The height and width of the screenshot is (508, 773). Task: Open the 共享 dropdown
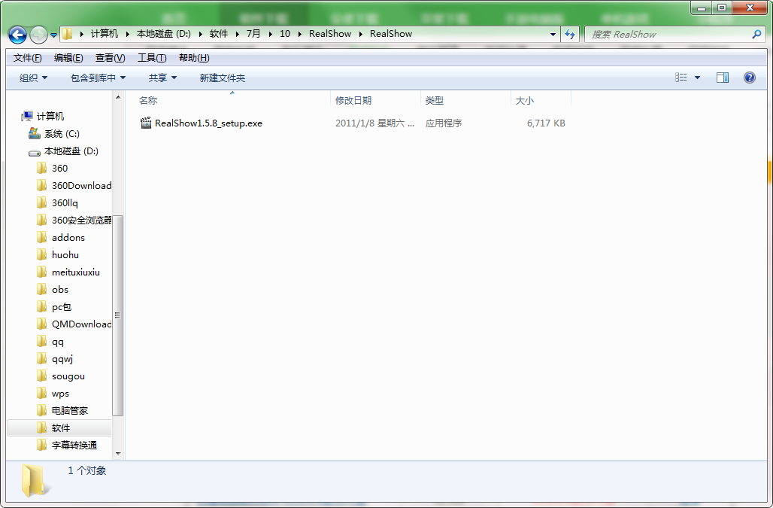pos(162,78)
